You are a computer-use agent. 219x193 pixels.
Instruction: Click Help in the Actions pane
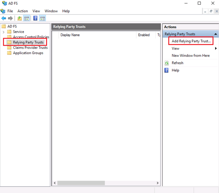click(176, 70)
